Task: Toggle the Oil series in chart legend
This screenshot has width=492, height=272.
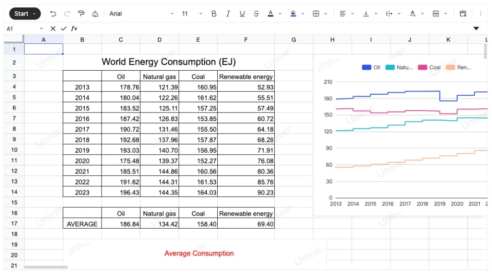Action: coord(371,67)
